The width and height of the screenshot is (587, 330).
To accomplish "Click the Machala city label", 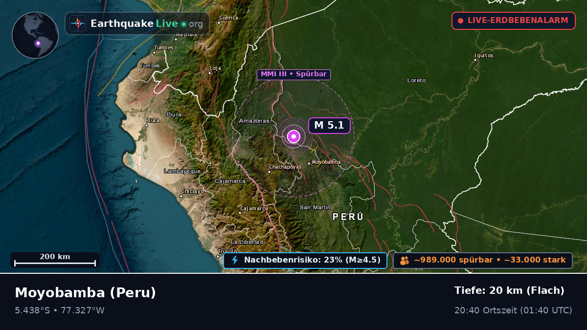I will pos(186,34).
